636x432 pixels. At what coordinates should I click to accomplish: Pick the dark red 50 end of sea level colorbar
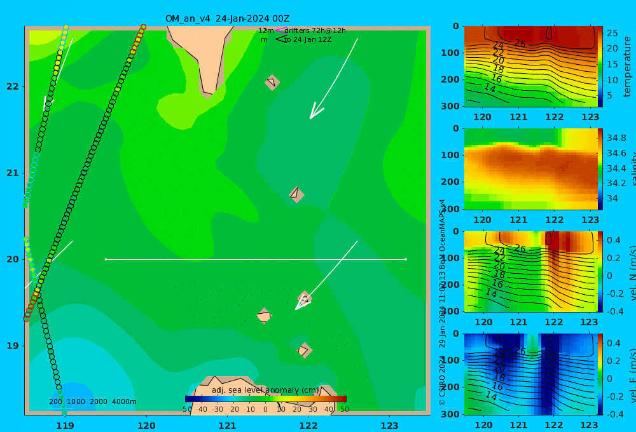(344, 399)
